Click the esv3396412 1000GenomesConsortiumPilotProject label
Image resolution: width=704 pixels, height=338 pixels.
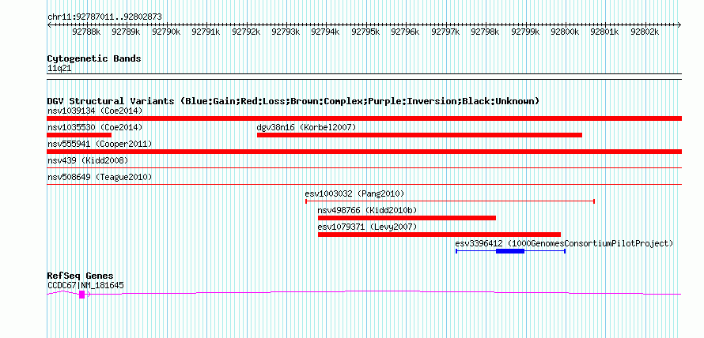(x=564, y=243)
